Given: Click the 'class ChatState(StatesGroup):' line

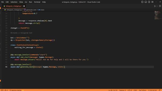Looking at the screenshot, I should point(25,45).
